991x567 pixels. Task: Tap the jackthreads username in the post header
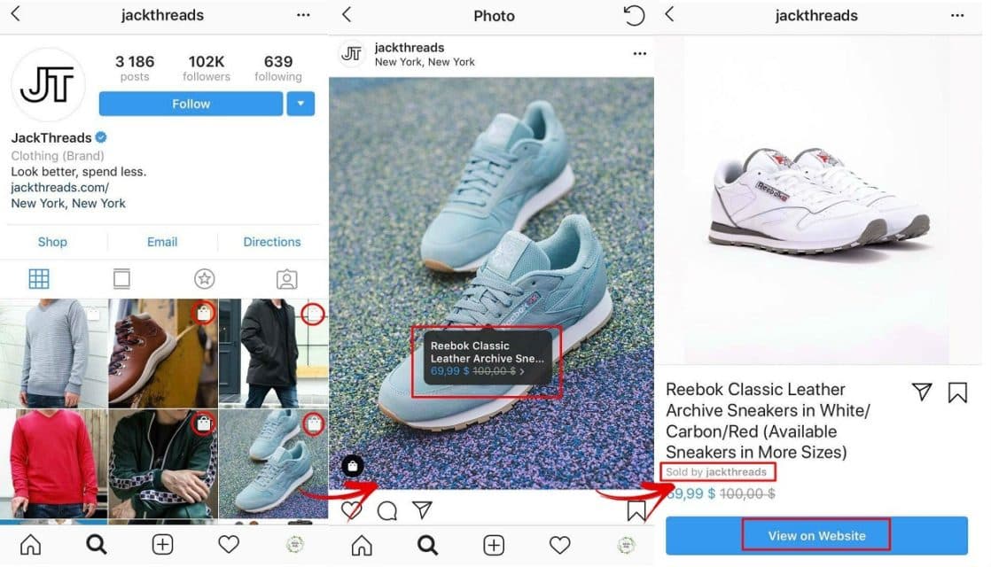(x=409, y=47)
